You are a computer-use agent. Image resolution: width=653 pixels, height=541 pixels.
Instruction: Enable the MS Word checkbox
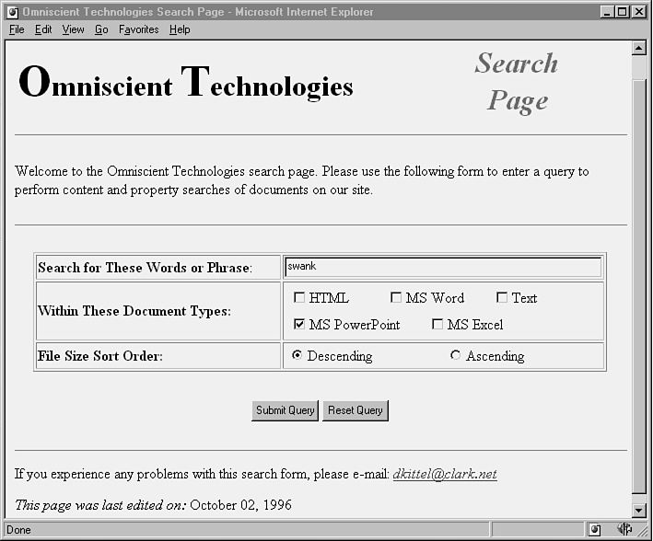pos(396,297)
